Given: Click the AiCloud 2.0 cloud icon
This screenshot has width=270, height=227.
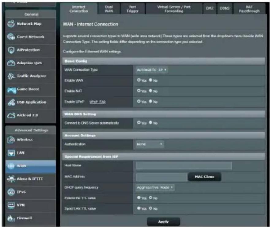Looking at the screenshot, I should coord(11,115).
